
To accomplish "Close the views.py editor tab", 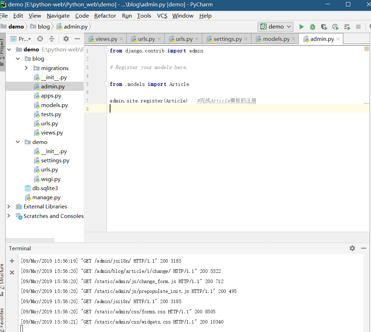I will 121,39.
